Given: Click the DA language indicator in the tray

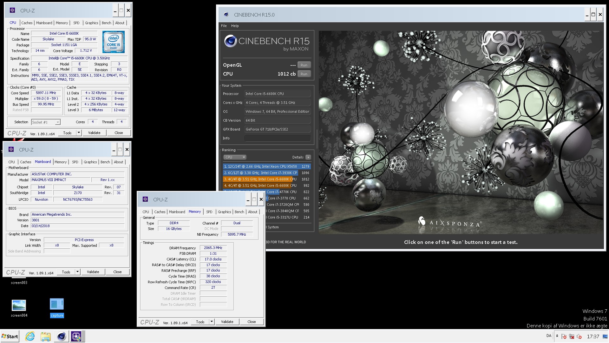Looking at the screenshot, I should (x=549, y=336).
